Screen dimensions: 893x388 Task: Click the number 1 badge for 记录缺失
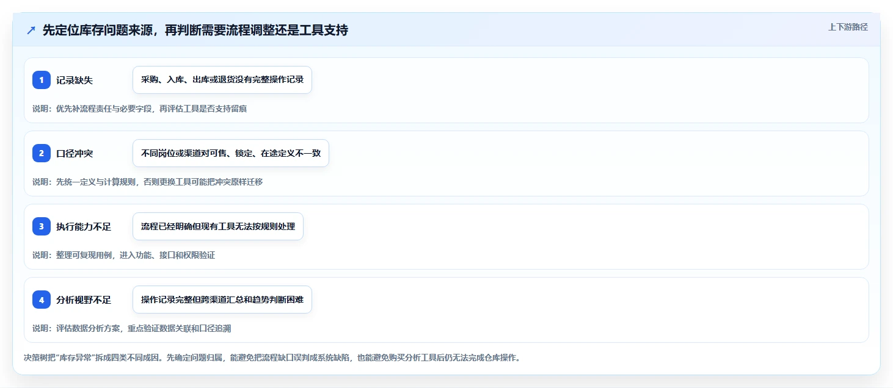(x=42, y=80)
